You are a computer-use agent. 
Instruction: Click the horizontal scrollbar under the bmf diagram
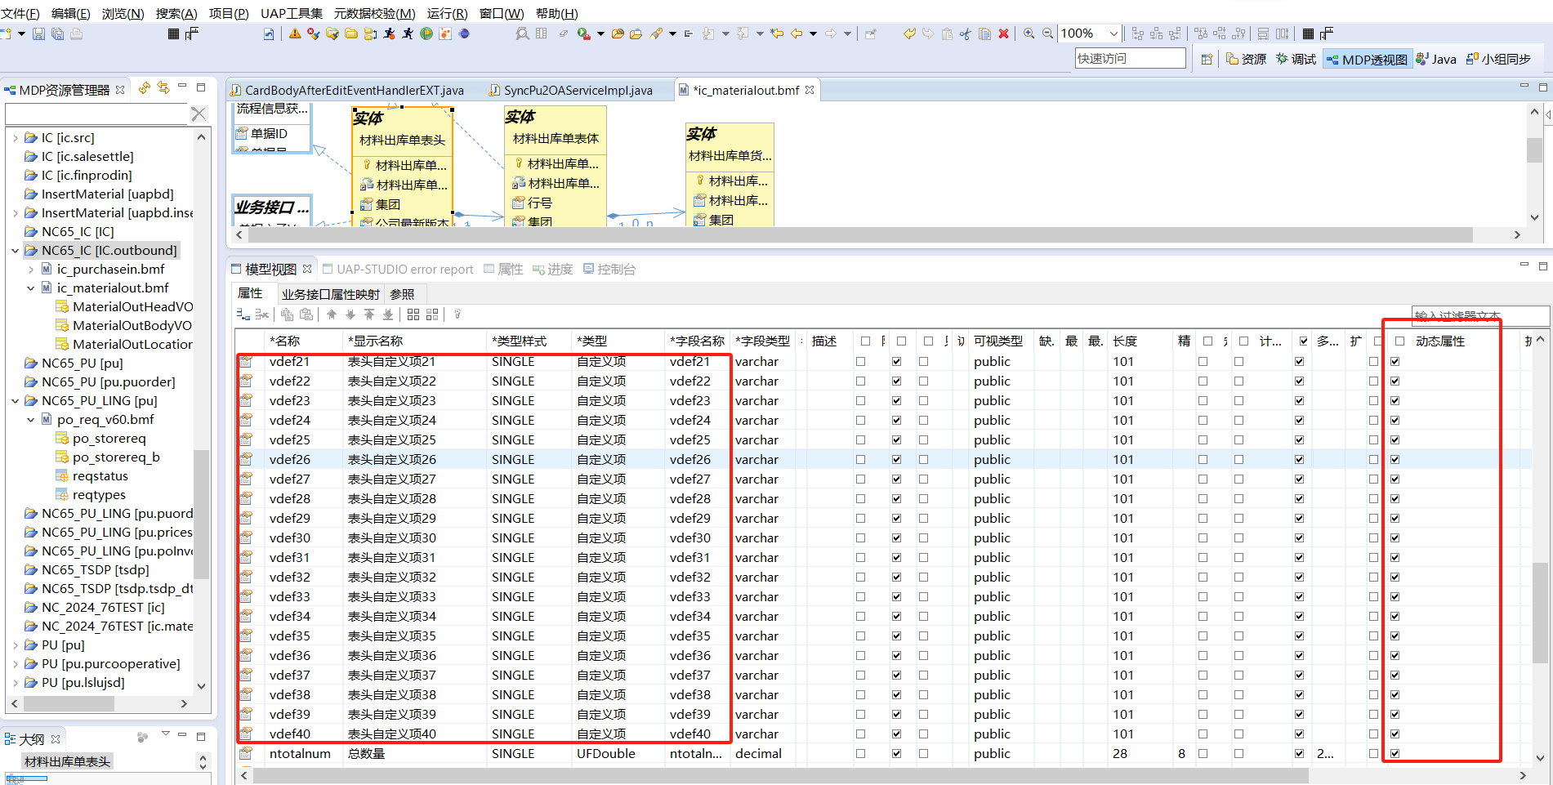click(x=860, y=234)
